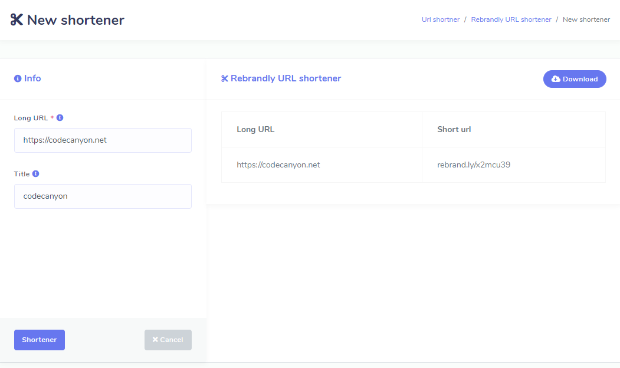This screenshot has height=368, width=620.
Task: Open the Url shortner breadcrumb link
Action: coord(441,19)
